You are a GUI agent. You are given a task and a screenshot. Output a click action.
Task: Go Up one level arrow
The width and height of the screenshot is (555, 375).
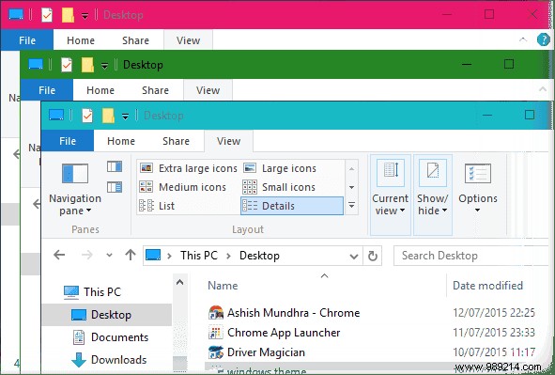click(131, 255)
